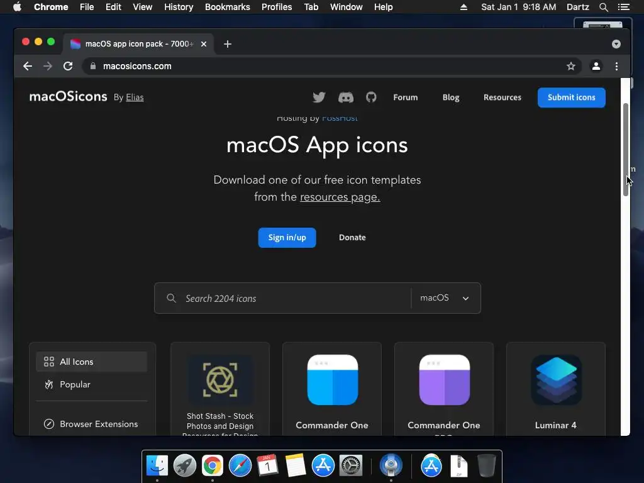Open Spotlight search in the menu bar

[603, 7]
